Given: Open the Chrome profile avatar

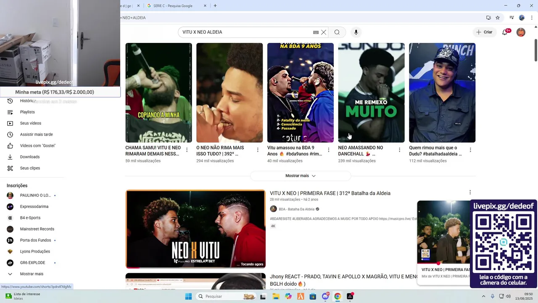Looking at the screenshot, I should (x=522, y=18).
